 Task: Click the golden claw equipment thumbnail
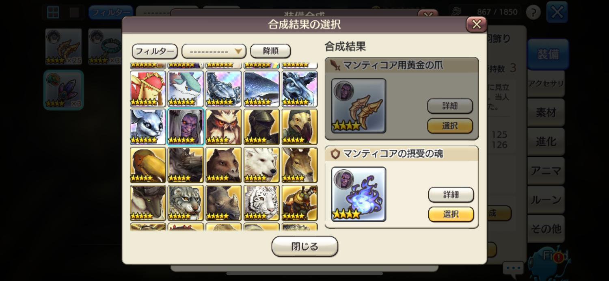coord(358,106)
